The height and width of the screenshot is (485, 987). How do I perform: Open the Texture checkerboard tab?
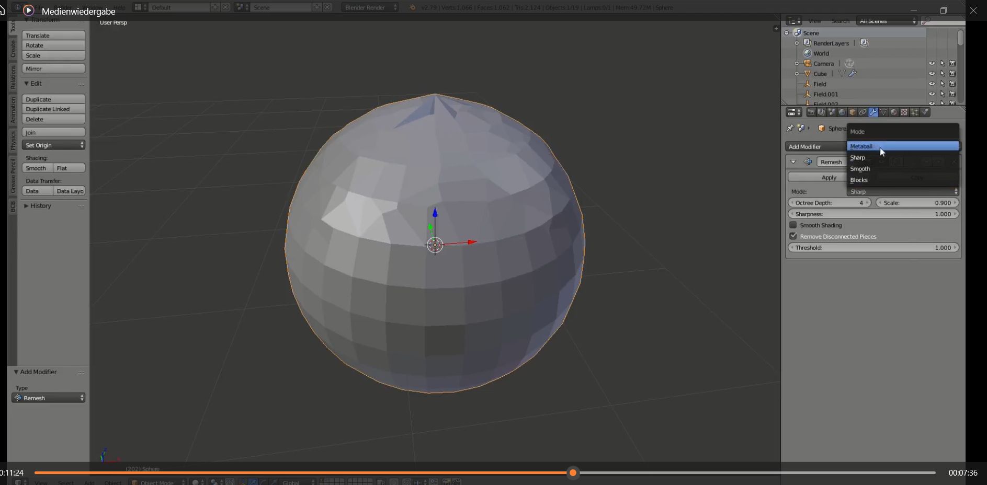[904, 112]
